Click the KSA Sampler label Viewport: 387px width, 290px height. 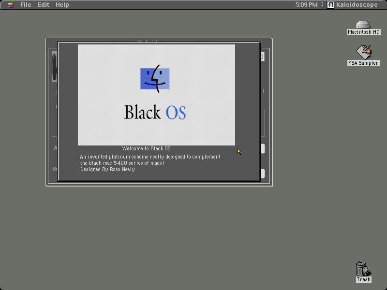tap(363, 63)
